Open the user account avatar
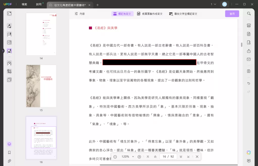258x166 pixels. (x=224, y=4)
